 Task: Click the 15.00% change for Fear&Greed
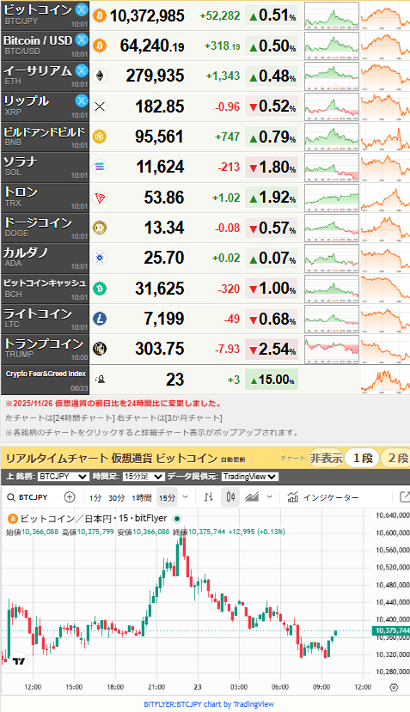(x=272, y=380)
